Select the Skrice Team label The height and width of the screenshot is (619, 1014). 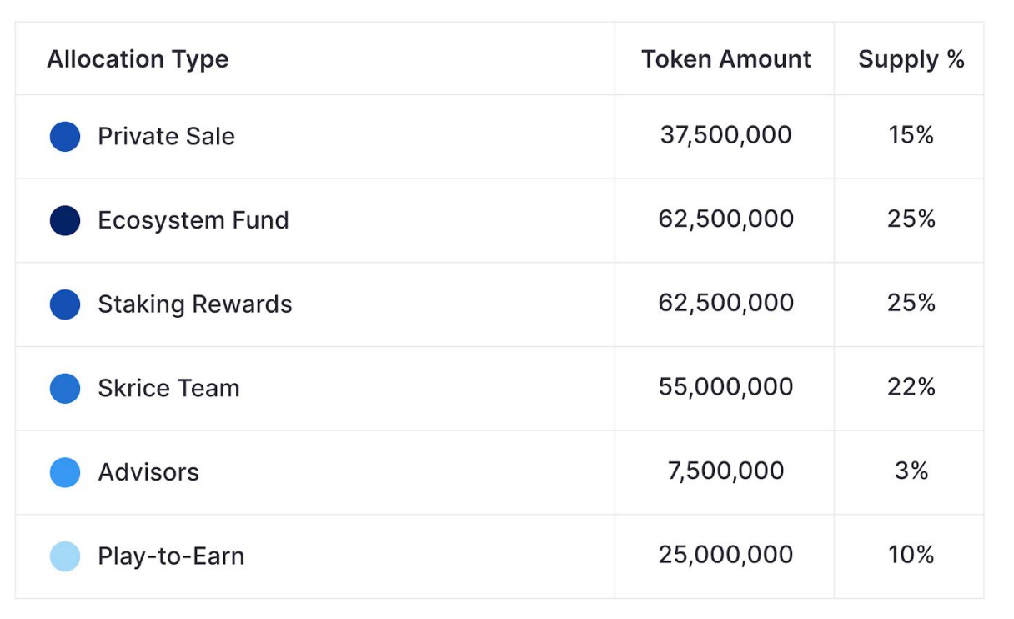point(168,388)
